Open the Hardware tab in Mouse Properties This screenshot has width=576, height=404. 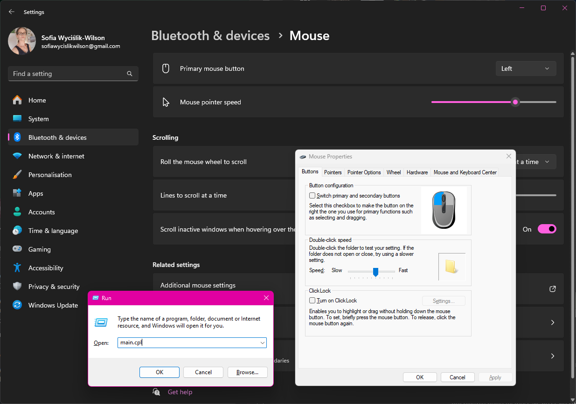click(417, 172)
